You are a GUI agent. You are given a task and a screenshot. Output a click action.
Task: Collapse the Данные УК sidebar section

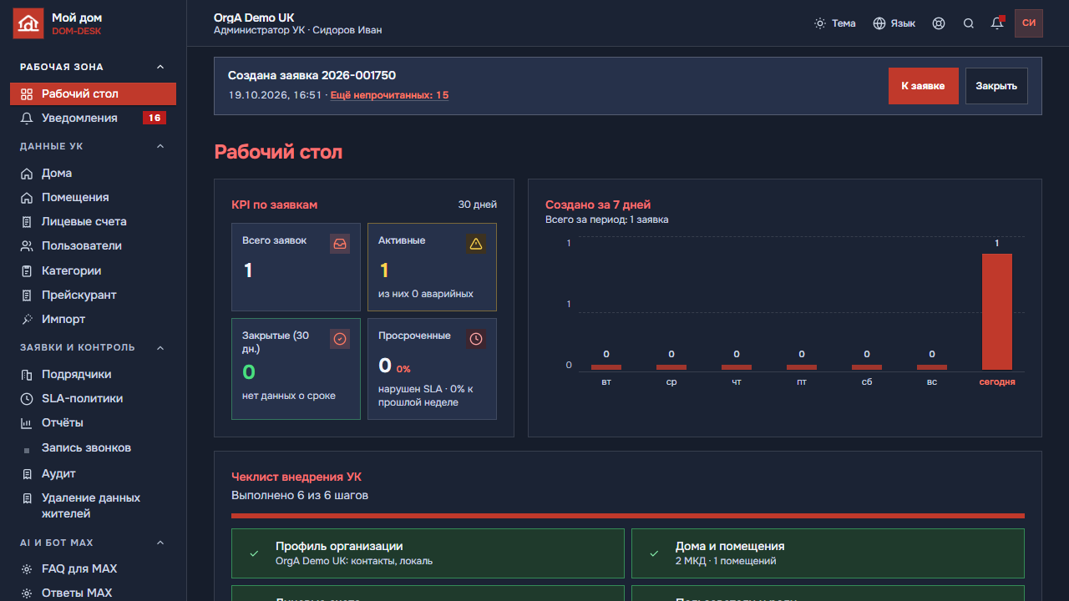[x=160, y=146]
